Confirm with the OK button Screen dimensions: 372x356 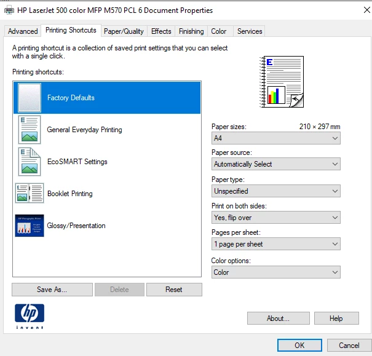tap(299, 345)
